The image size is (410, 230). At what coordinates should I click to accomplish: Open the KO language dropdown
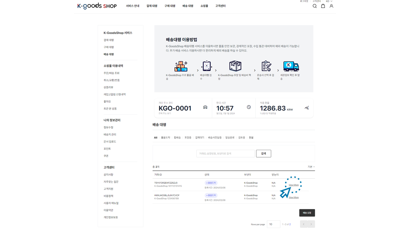pos(329,1)
